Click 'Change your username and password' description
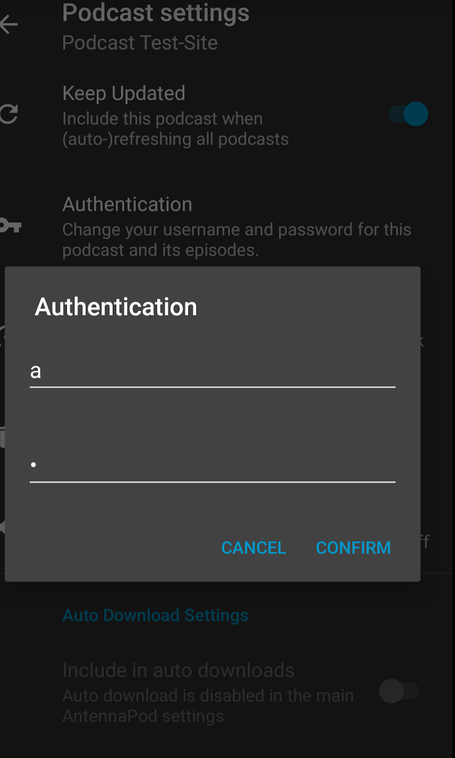The height and width of the screenshot is (758, 455). pyautogui.click(x=237, y=240)
